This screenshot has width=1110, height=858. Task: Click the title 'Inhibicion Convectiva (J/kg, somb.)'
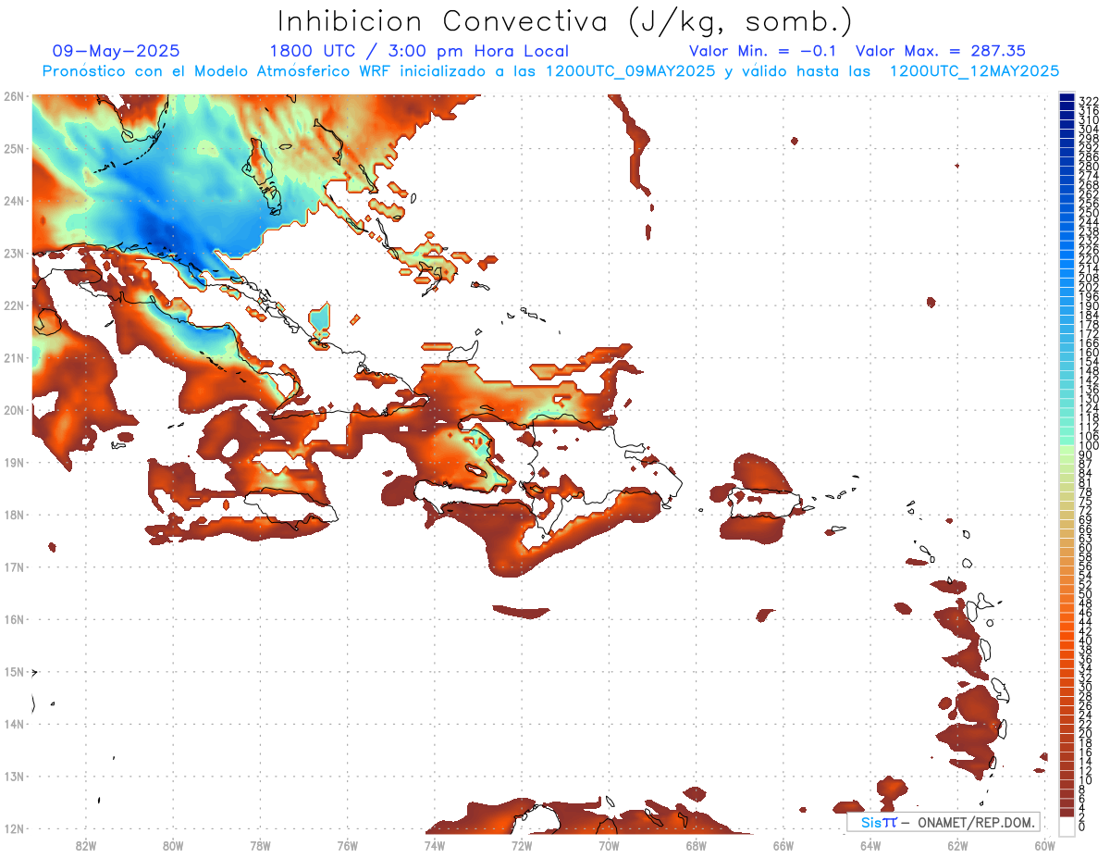tap(565, 21)
